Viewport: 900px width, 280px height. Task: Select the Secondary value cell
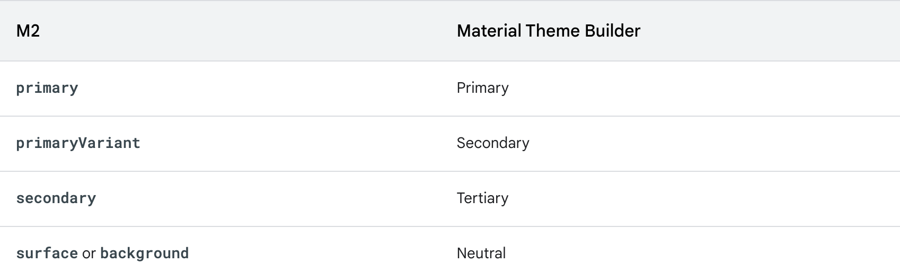493,143
